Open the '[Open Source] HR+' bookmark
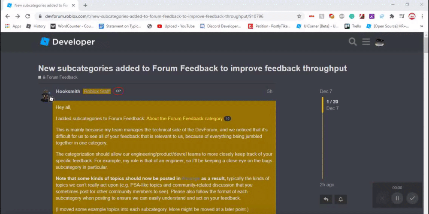 point(388,26)
